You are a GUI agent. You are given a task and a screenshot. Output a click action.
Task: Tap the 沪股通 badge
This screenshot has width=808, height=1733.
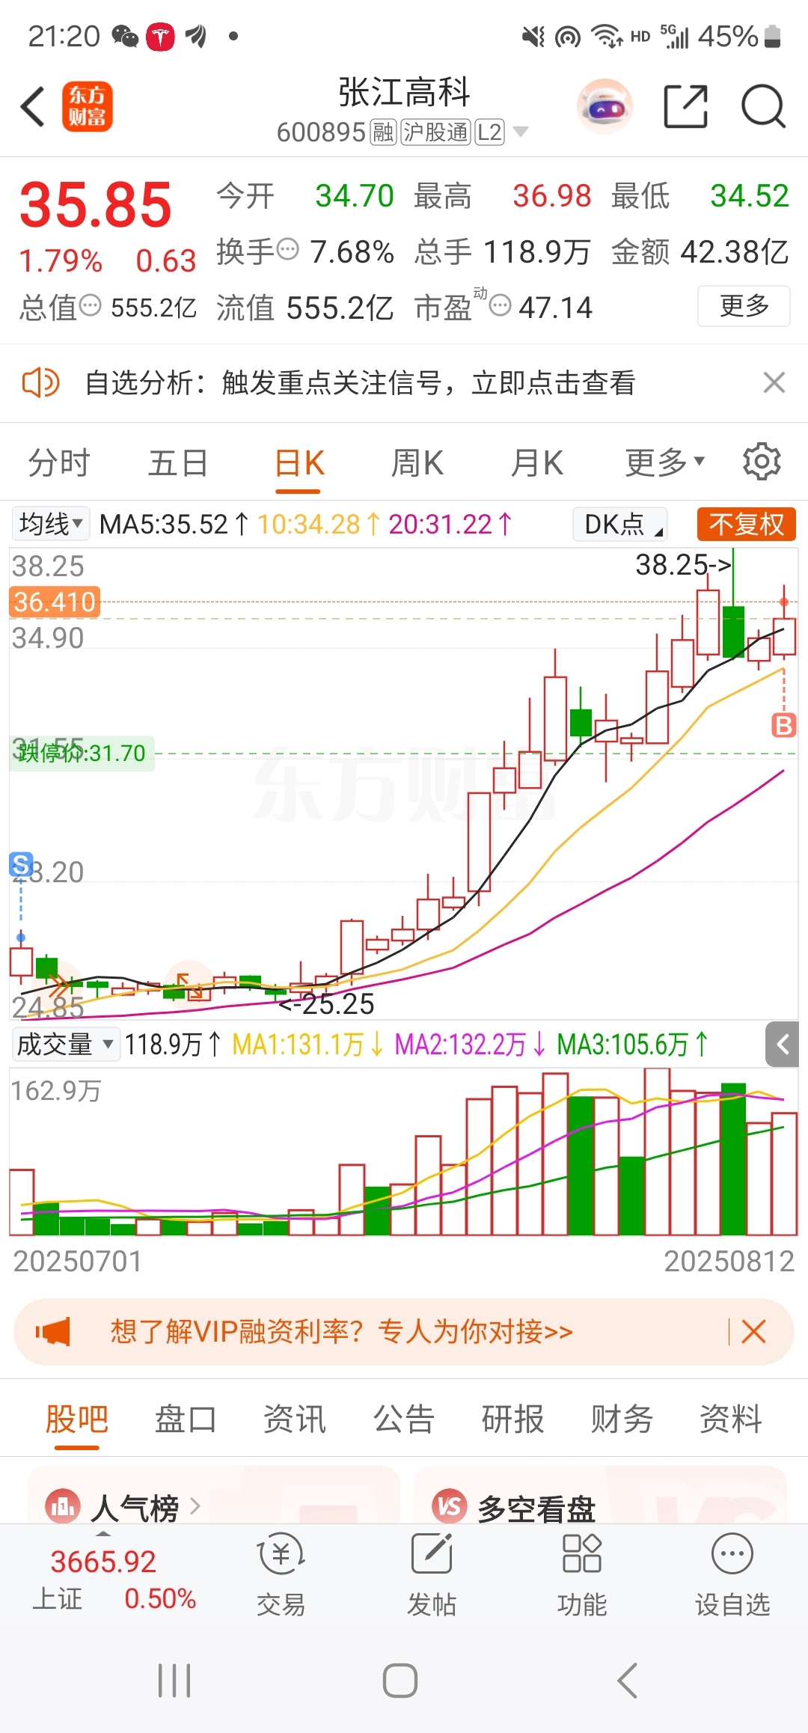tap(435, 132)
